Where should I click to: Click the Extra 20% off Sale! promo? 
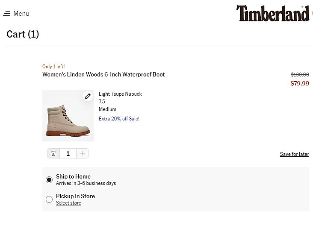tap(119, 119)
